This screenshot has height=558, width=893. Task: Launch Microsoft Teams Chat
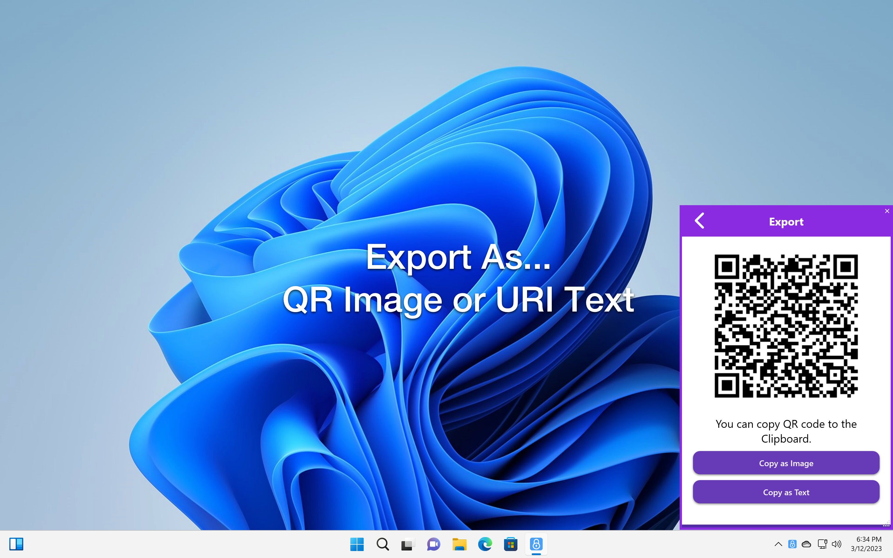[433, 544]
